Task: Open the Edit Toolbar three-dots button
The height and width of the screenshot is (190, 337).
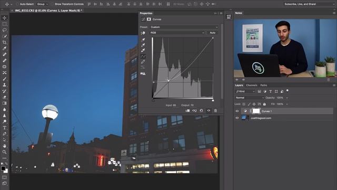Action: tap(4, 158)
